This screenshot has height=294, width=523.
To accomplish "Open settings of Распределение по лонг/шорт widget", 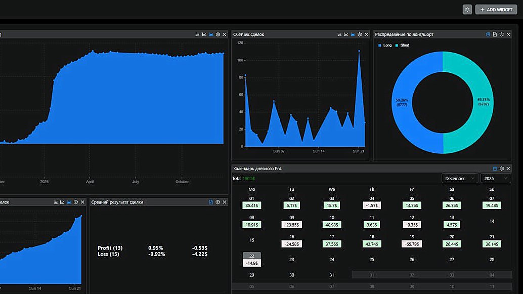I will coord(501,34).
